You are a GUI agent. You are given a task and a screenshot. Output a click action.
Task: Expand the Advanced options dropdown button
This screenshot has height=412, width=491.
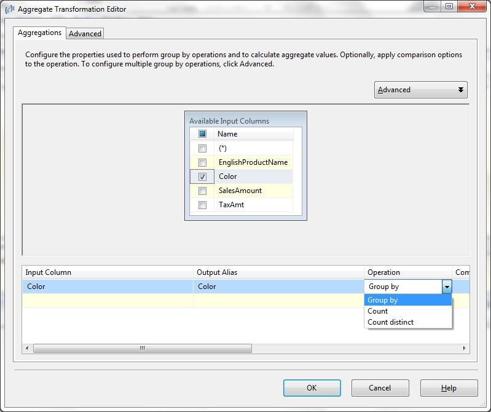point(421,90)
